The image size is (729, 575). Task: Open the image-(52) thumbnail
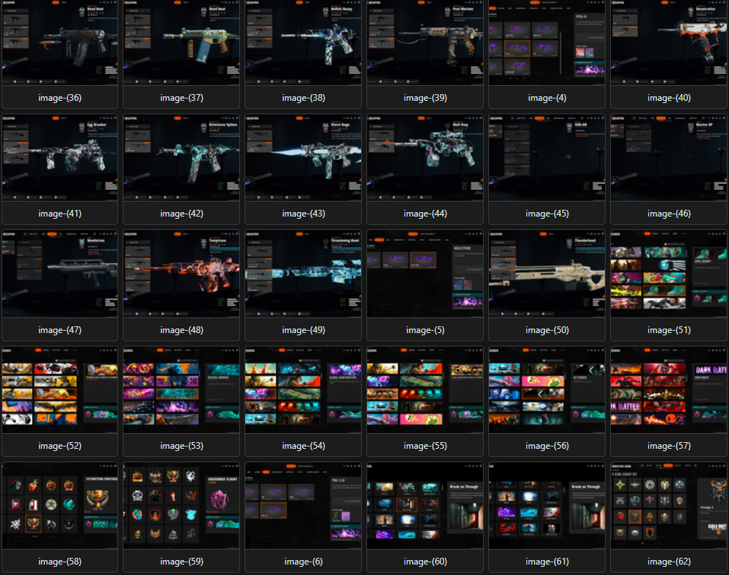(x=60, y=390)
